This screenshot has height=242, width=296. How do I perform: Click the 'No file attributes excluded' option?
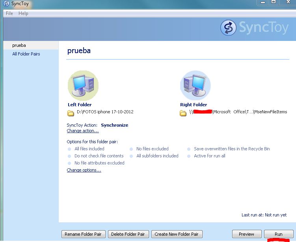point(99,163)
